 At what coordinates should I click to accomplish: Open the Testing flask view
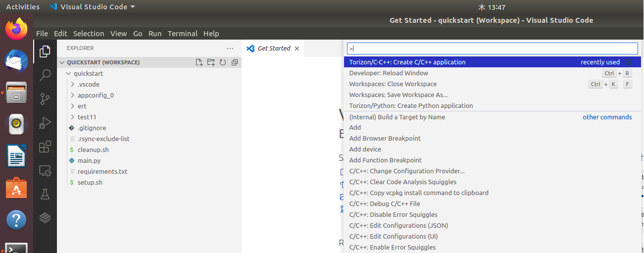click(x=45, y=194)
